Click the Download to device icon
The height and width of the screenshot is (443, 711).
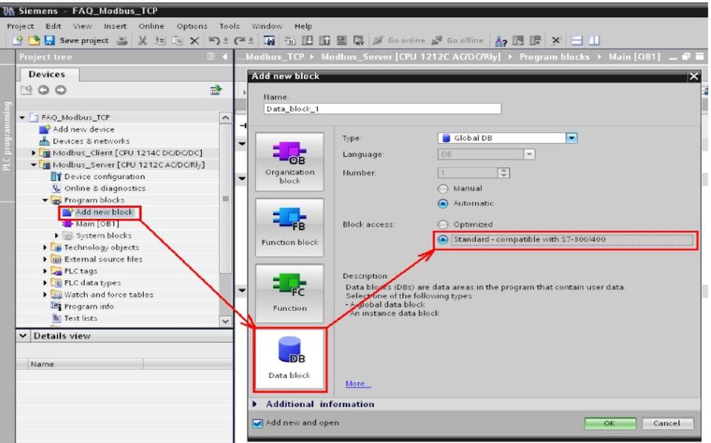coord(308,41)
